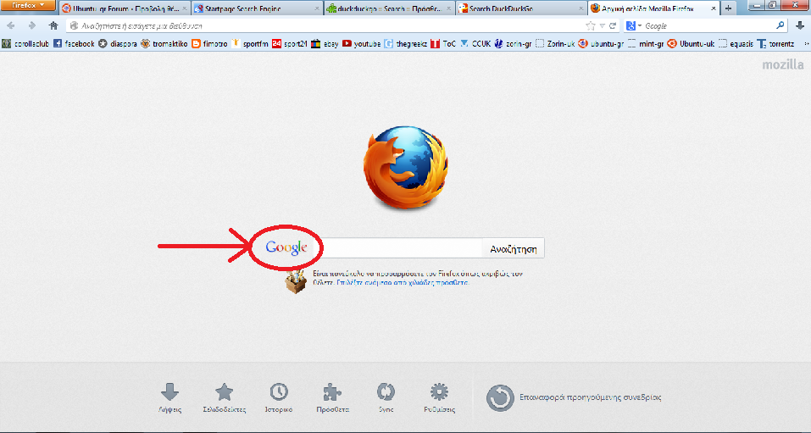Open History (Ιστορικό) clock icon
The width and height of the screenshot is (811, 433).
coord(278,392)
